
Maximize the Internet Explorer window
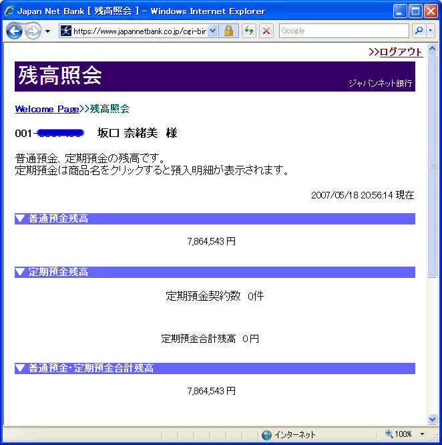click(x=415, y=11)
